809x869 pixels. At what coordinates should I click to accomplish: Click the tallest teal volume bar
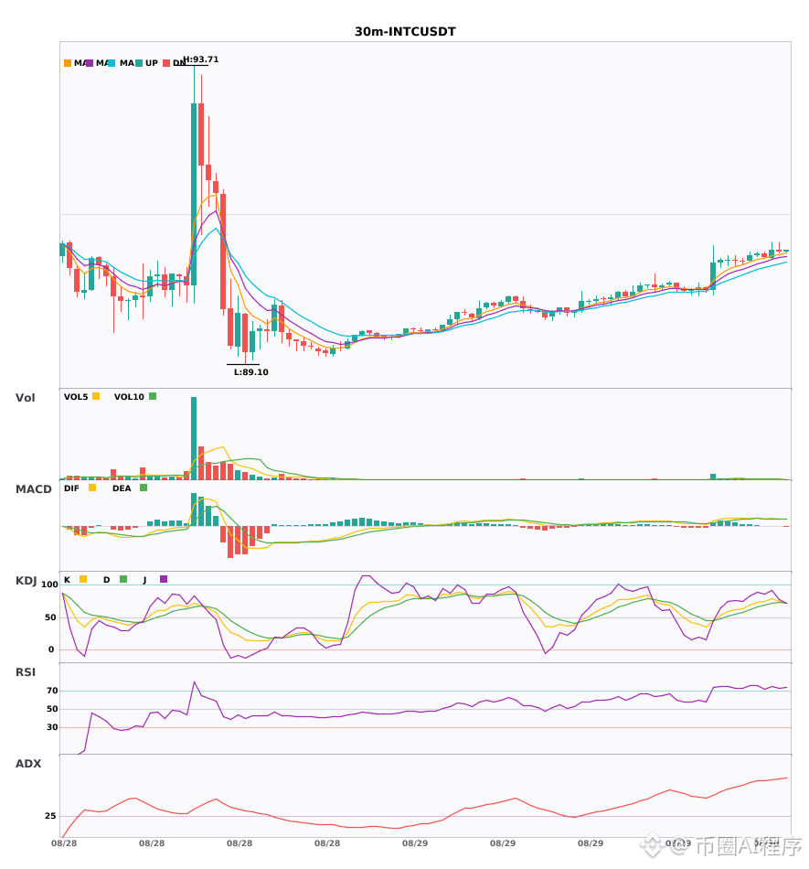click(x=194, y=438)
